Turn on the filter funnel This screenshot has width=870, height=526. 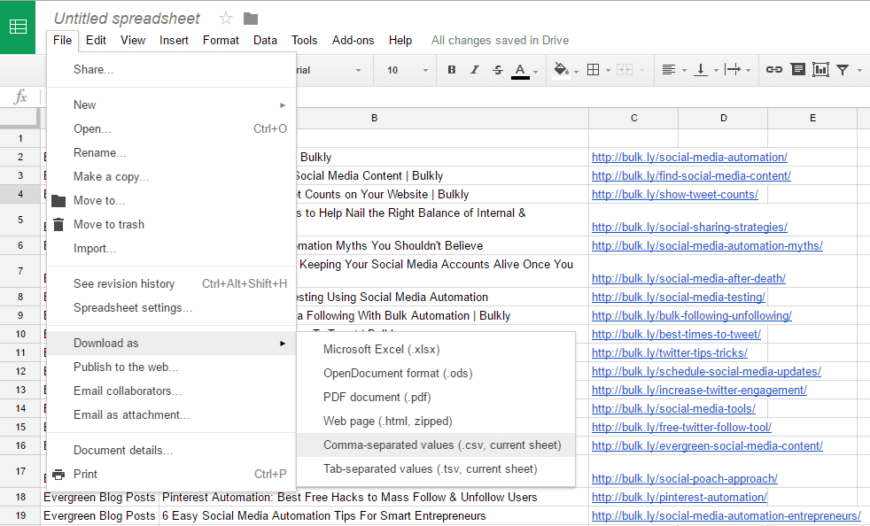(843, 70)
